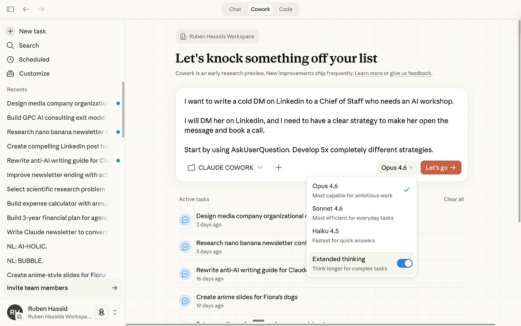Screen dimensions: 521x326
Task: Open recent 'Create compelling LinkedIn post'
Action: 57,146
